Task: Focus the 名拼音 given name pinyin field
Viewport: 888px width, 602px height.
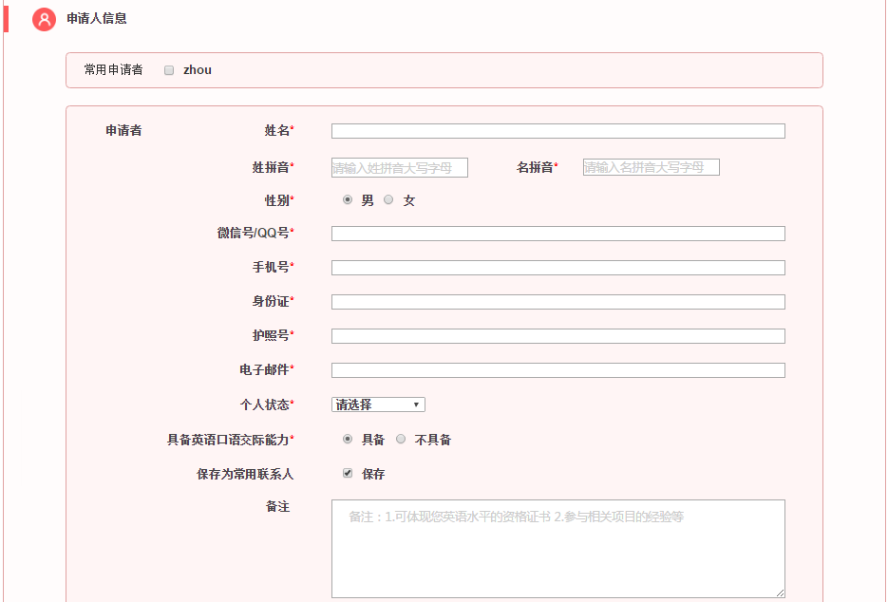Action: point(651,167)
